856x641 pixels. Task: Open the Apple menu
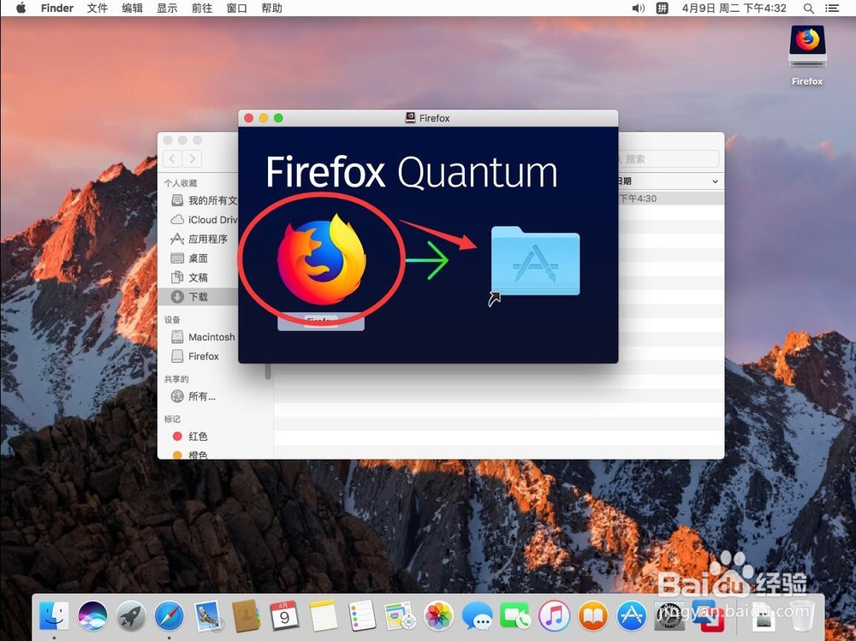click(x=21, y=8)
